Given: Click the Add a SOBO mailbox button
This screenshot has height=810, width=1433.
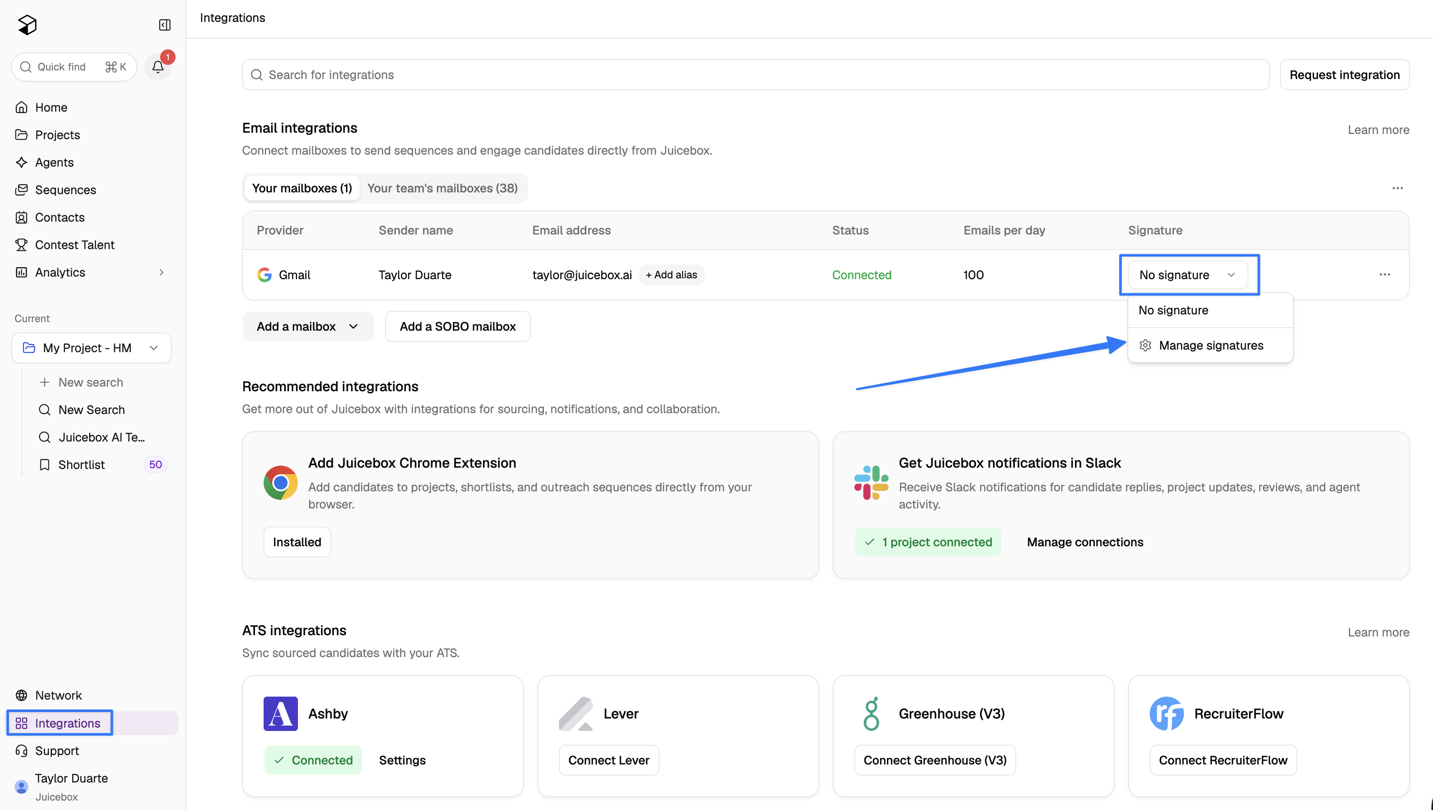Looking at the screenshot, I should tap(457, 326).
